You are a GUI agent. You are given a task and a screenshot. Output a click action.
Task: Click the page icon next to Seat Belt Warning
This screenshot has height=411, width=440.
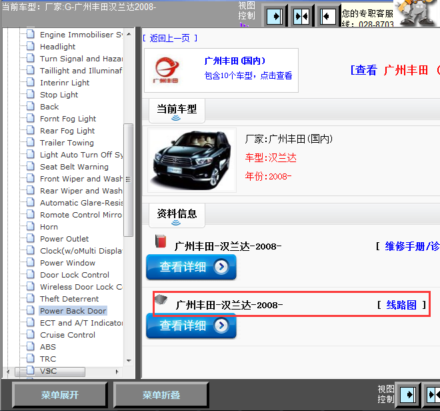pos(30,167)
